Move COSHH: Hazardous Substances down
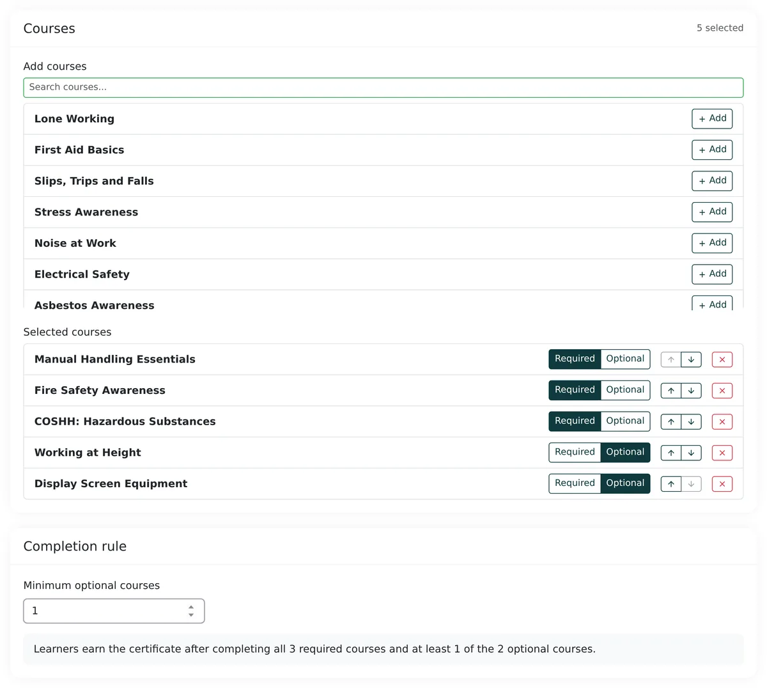The height and width of the screenshot is (688, 767). coord(691,422)
